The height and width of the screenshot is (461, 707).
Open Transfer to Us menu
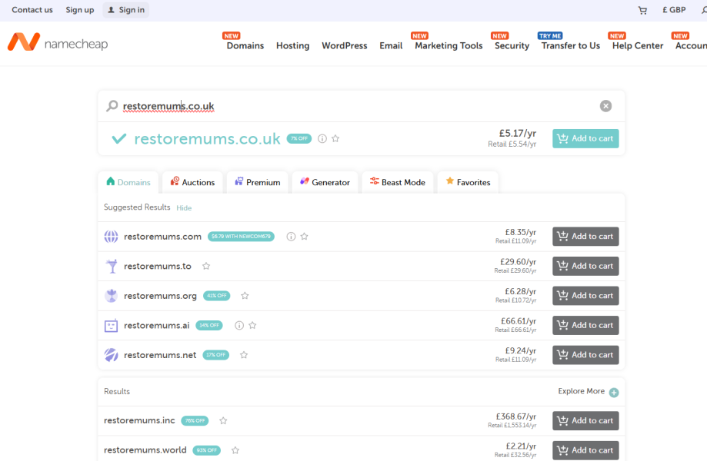(570, 45)
